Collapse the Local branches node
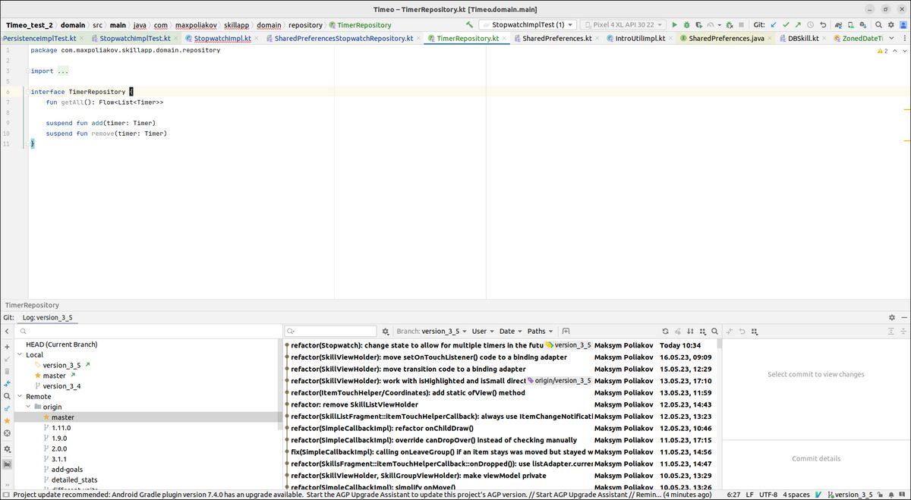Screen dimensions: 911x500 [19, 355]
